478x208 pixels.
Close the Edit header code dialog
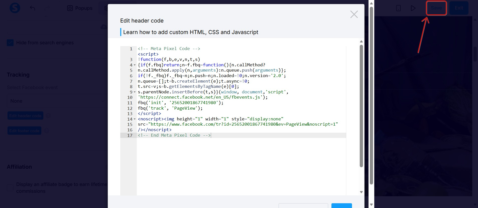354,15
